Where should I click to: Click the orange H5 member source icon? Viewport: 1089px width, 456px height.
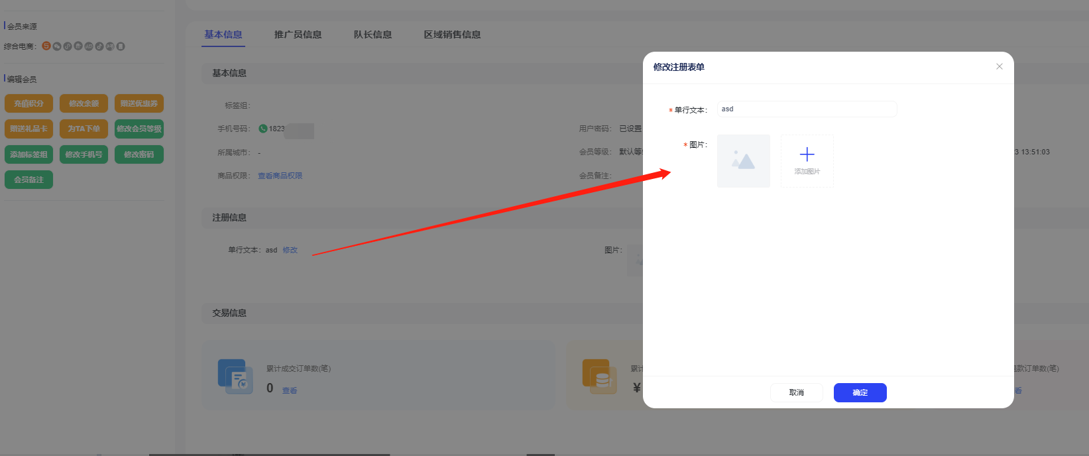pos(46,46)
